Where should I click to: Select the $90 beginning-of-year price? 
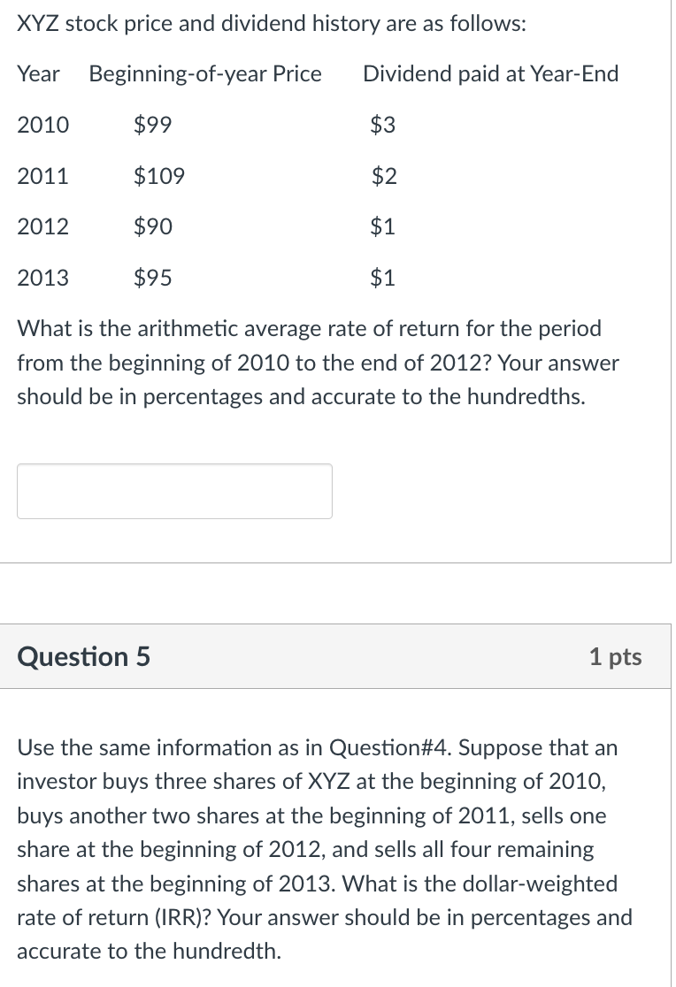click(152, 226)
